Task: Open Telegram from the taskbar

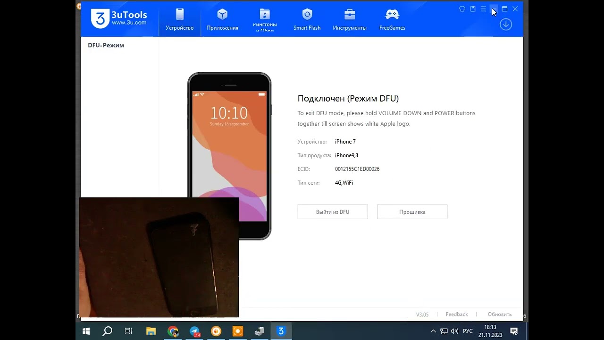Action: click(x=194, y=331)
